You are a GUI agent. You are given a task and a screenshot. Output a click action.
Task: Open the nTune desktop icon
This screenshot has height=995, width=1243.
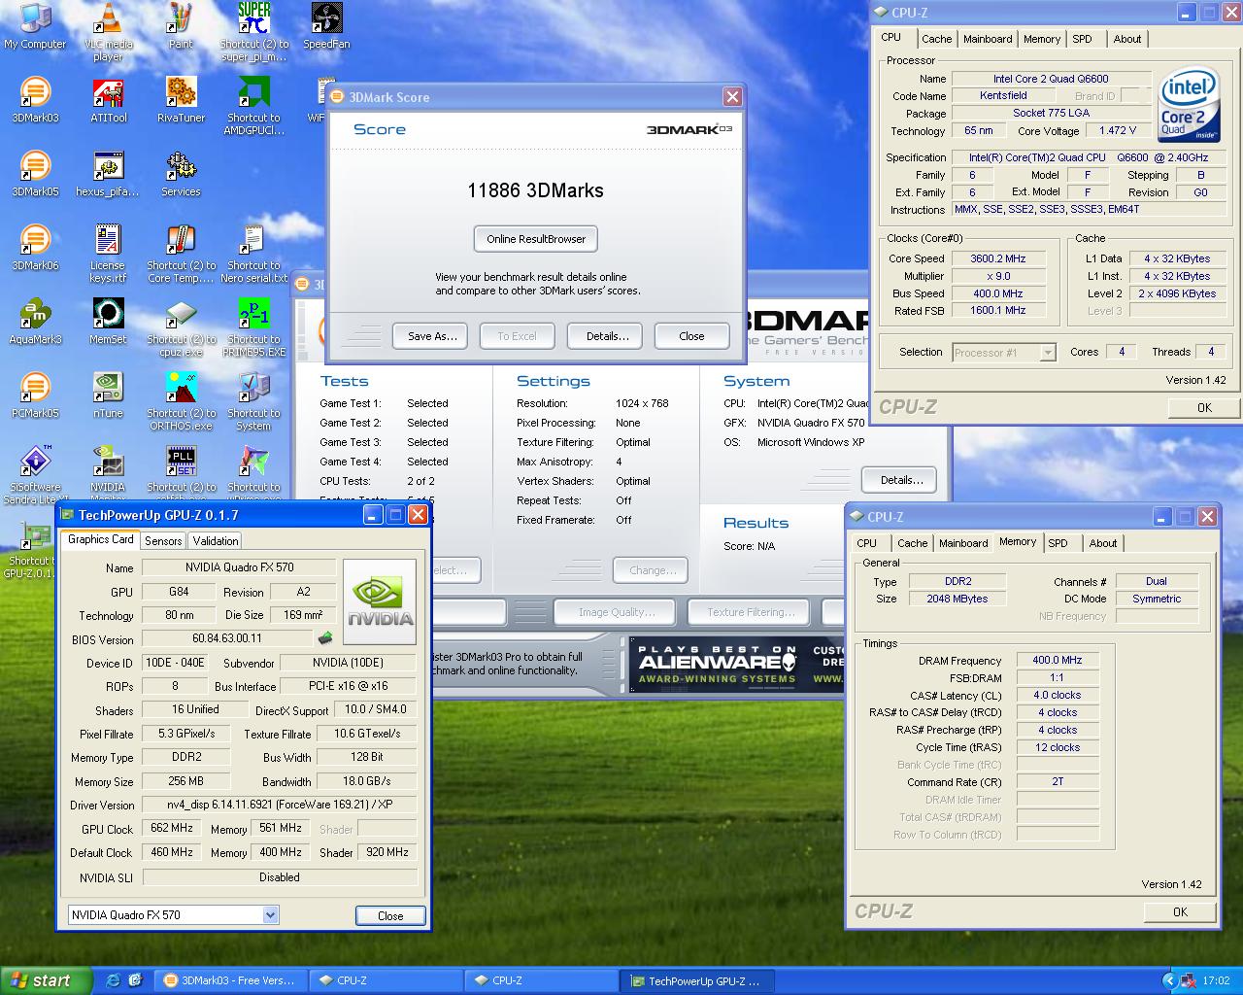[x=108, y=395]
